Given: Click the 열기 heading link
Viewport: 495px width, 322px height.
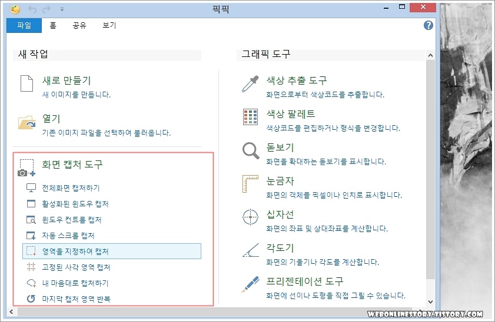Looking at the screenshot, I should (x=51, y=119).
